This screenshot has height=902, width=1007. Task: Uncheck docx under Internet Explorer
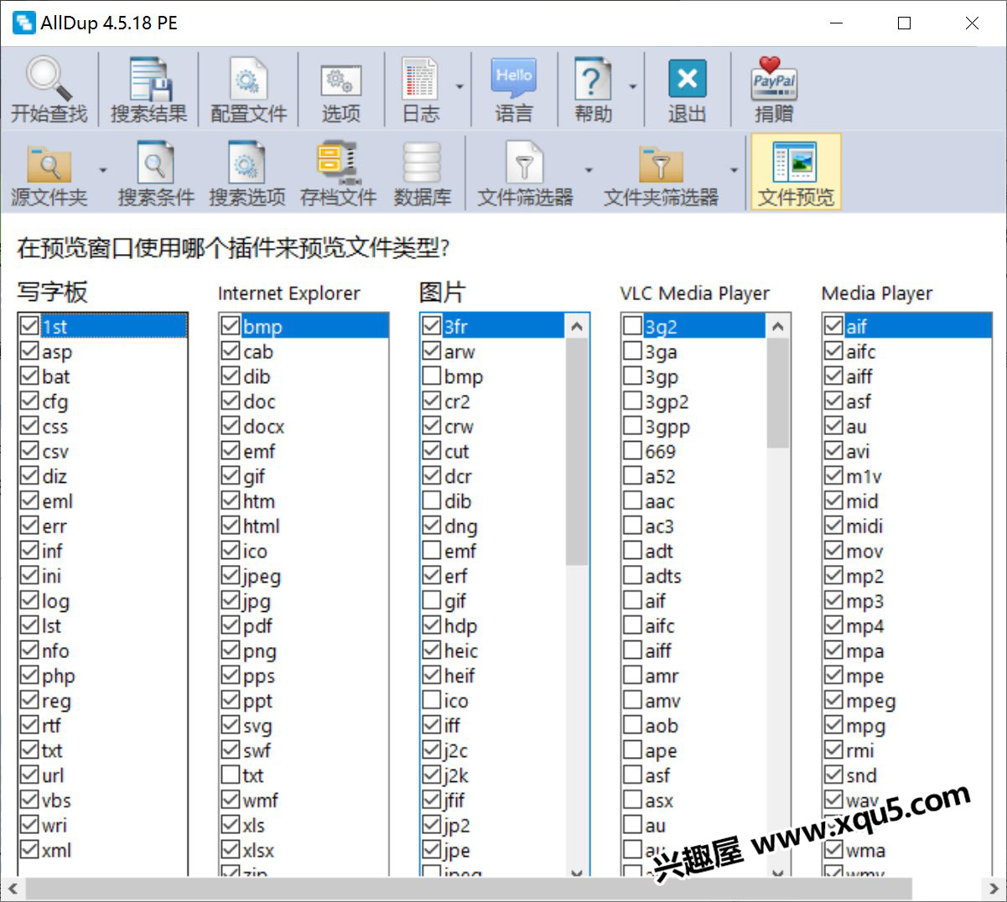(x=231, y=425)
